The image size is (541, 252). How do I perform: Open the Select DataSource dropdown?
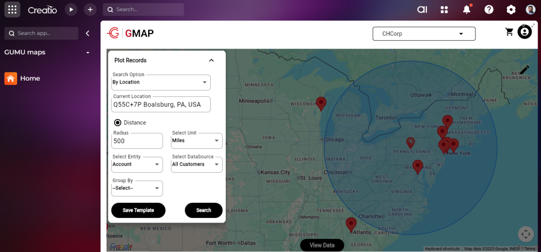[x=197, y=165]
